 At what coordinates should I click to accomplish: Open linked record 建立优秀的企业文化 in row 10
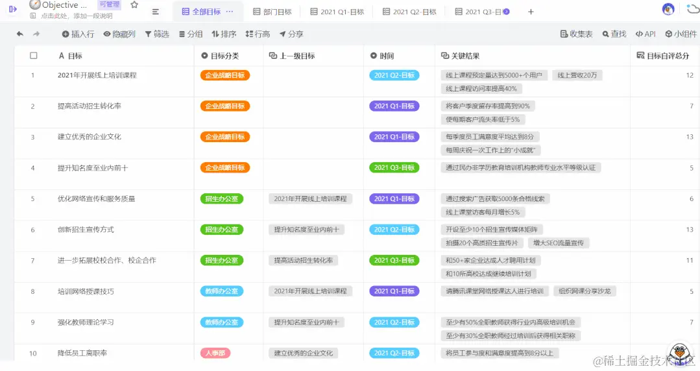click(303, 353)
